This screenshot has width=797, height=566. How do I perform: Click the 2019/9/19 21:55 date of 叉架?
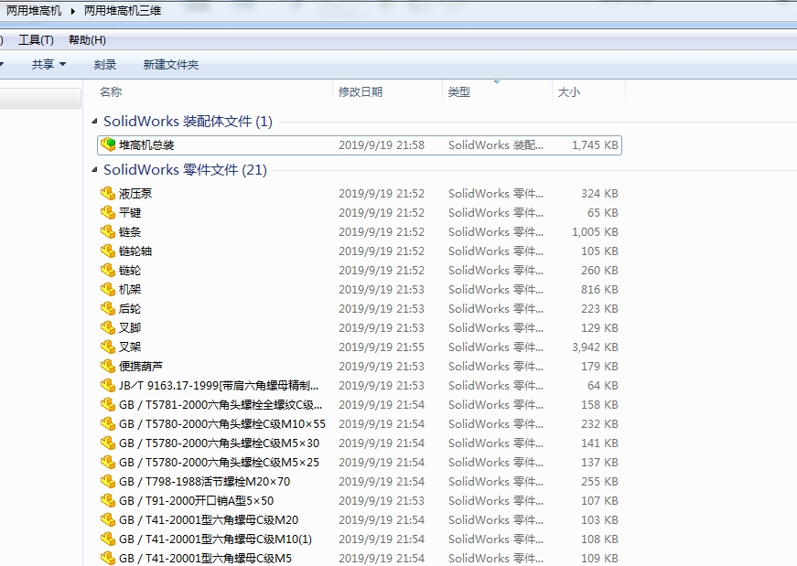(382, 347)
